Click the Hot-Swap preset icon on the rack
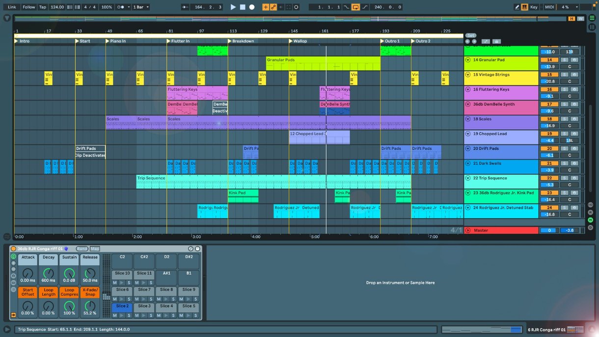The height and width of the screenshot is (337, 599). pyautogui.click(x=191, y=249)
